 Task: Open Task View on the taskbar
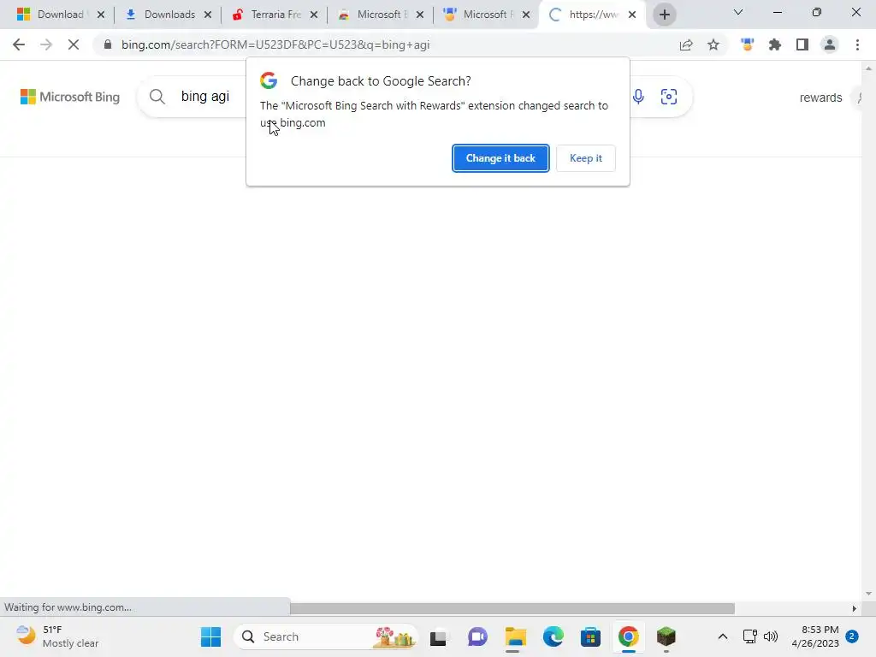439,636
